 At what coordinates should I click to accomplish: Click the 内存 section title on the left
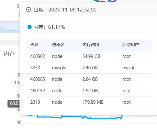click(x=10, y=54)
